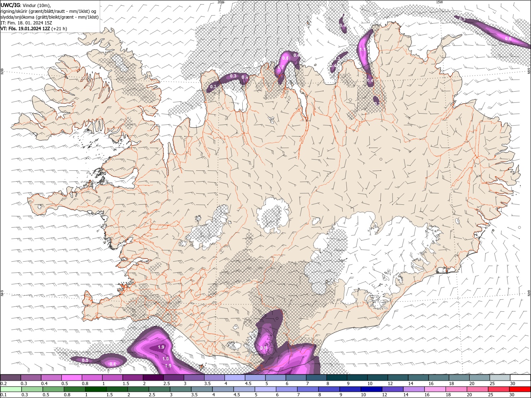Pick the upper legend swatch starting at 4
531x398 pixels.
pyautogui.click(x=235, y=378)
